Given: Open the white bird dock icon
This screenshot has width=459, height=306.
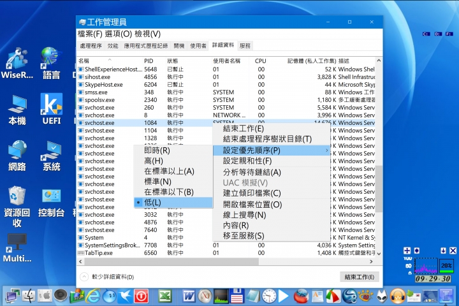Looking at the screenshot, I should pyautogui.click(x=125, y=296).
